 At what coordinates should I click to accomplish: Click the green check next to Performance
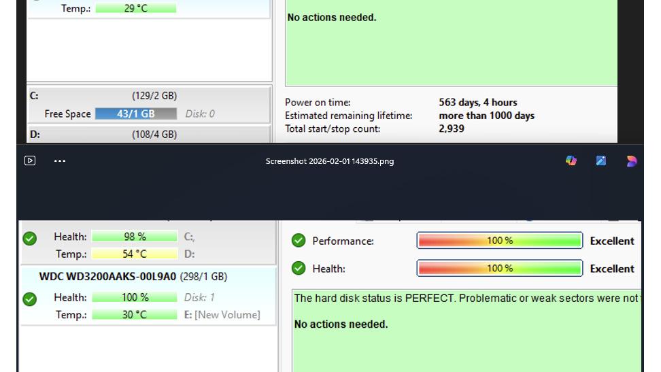[299, 241]
